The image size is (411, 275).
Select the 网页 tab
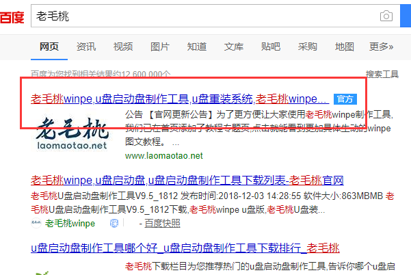click(x=49, y=47)
